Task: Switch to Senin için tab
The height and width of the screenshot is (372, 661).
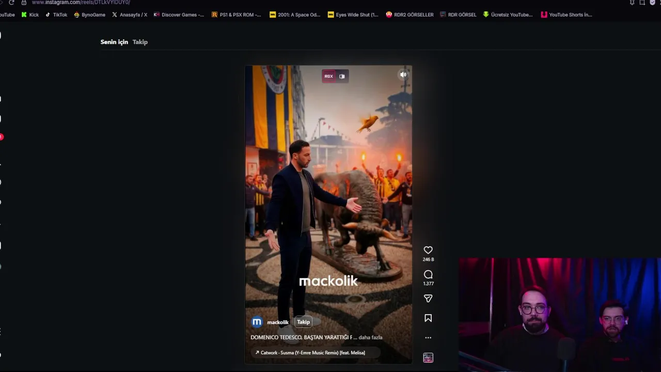Action: [114, 42]
